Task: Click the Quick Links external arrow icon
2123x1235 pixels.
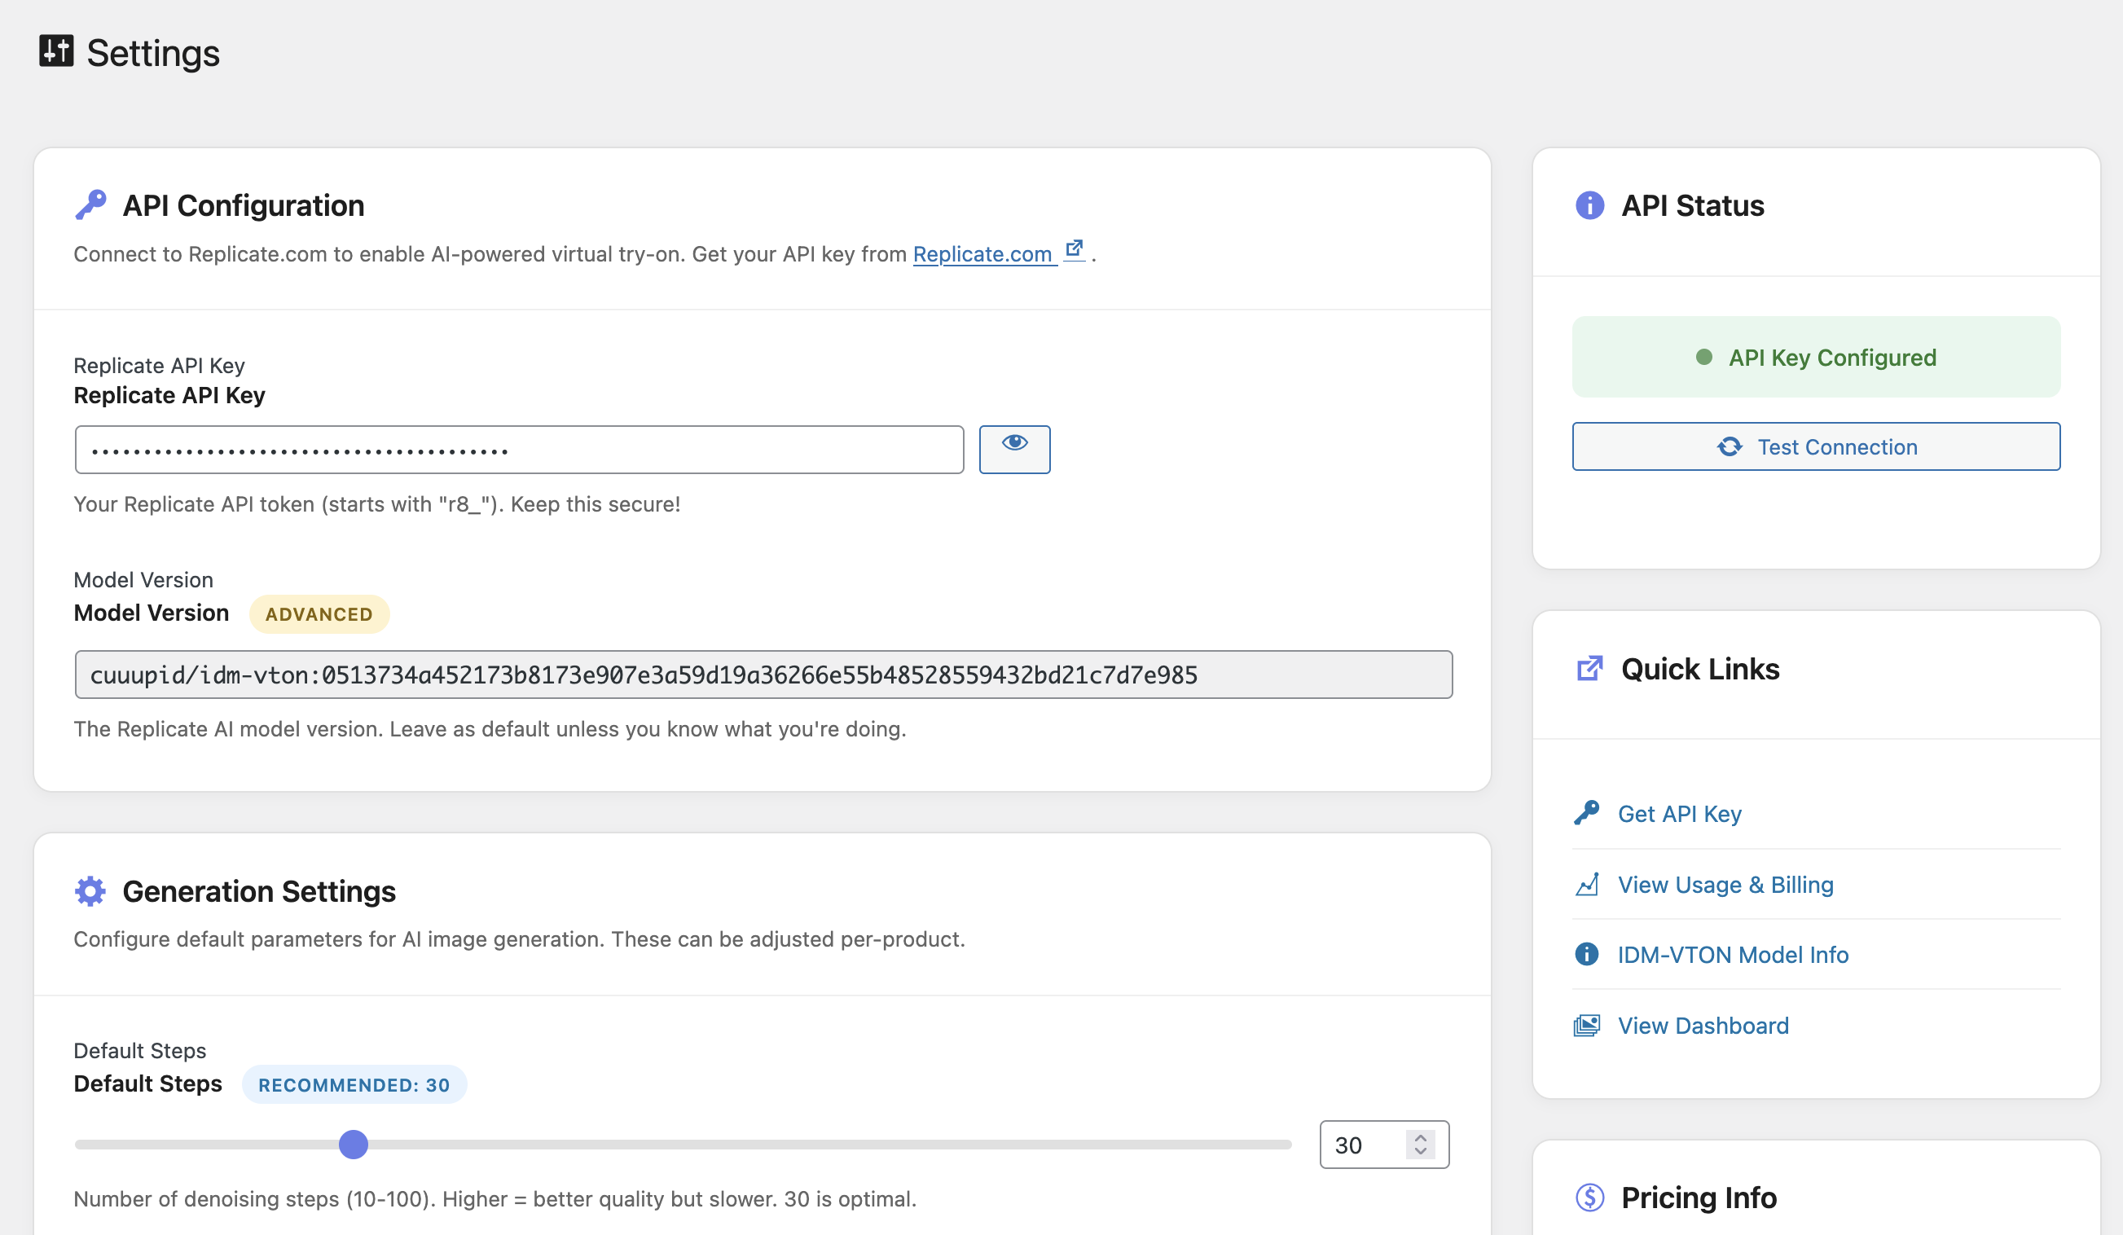Action: pos(1589,668)
